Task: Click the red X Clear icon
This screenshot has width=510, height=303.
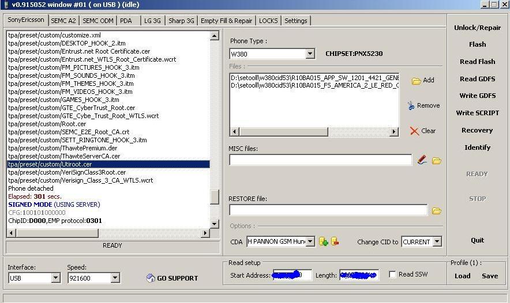Action: (x=414, y=131)
